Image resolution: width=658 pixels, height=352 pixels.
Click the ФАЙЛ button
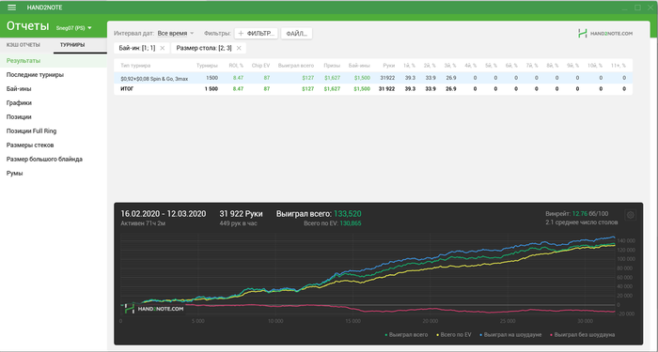coord(296,34)
